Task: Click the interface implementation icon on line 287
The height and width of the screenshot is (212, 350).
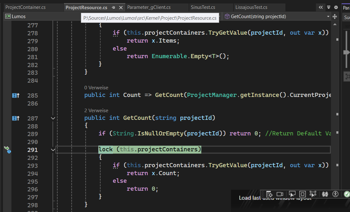Action: (x=16, y=118)
